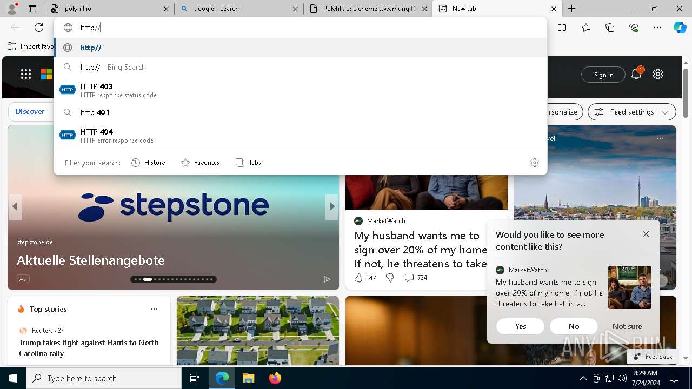The image size is (692, 389).
Task: Open the browser profile icon
Action: click(12, 8)
